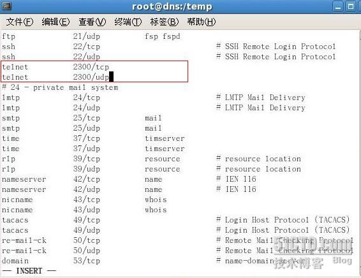Click the telnet name on the 2300/udp line
Screen dimensions: 361x278
[x=15, y=77]
